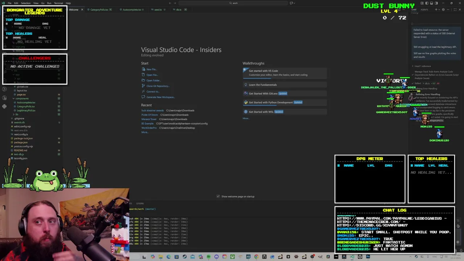The image size is (464, 261).
Task: Open README.md in the Explorer
Action: [x=21, y=150]
